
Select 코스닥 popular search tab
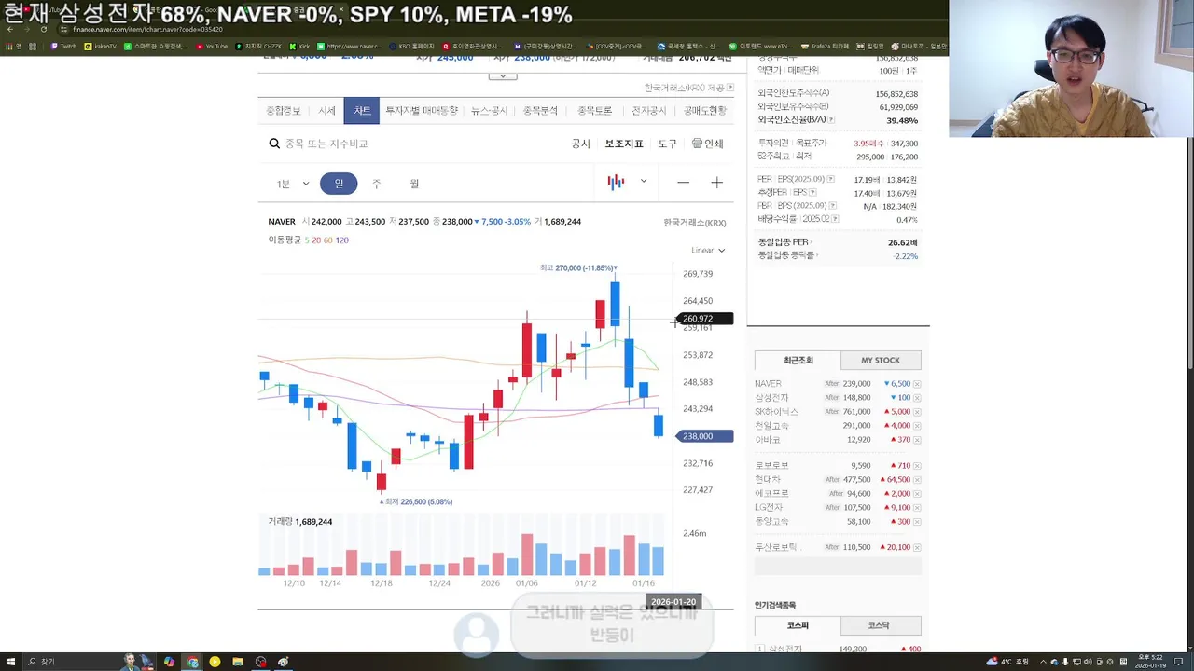879,625
